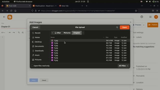Screen dimensions: 160x90
Task: Click the Pictures breadcrumb button
Action: (x=67, y=33)
